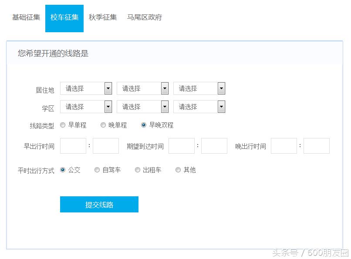The width and height of the screenshot is (351, 259).
Task: Click the 期望到达时间 minute input box
Action: 214,146
